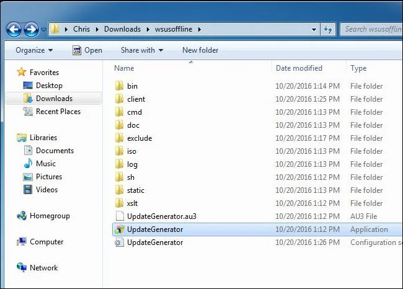Sort files by the Name column
This screenshot has height=289, width=403.
coord(124,68)
